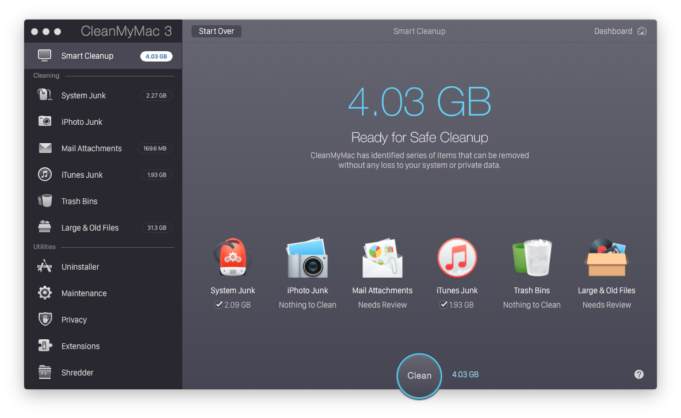681x418 pixels.
Task: Click Needs Review under Large & Old Files
Action: coord(607,305)
